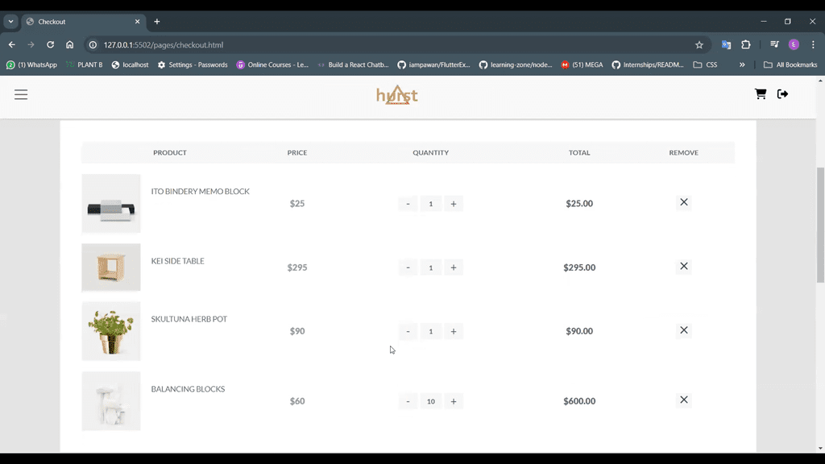The width and height of the screenshot is (825, 464).
Task: Decrease quantity of Kei Side Table
Action: pyautogui.click(x=408, y=267)
